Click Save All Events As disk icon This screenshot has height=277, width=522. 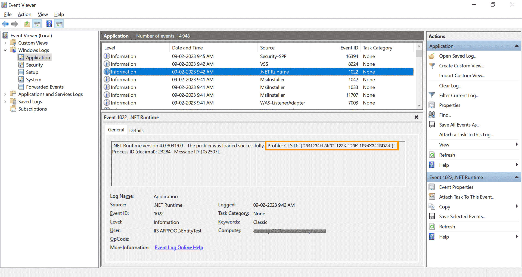click(432, 125)
